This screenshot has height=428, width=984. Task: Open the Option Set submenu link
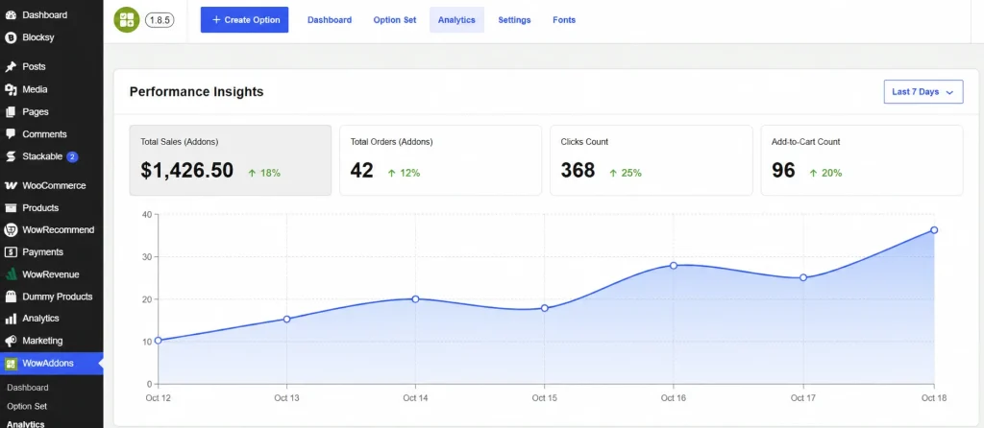pos(27,407)
